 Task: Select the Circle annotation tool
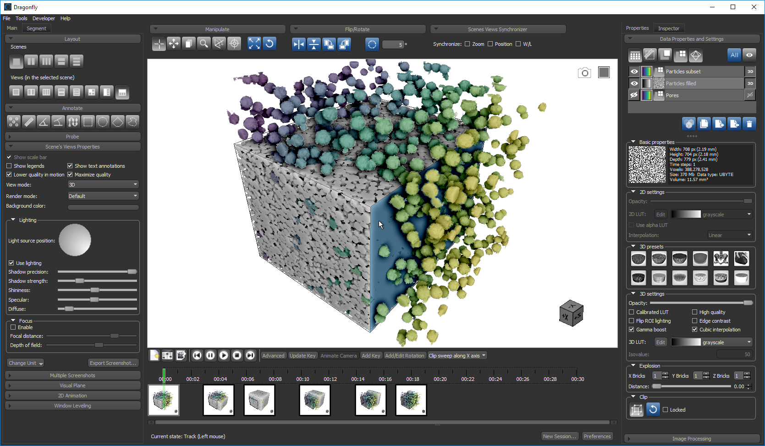point(103,122)
